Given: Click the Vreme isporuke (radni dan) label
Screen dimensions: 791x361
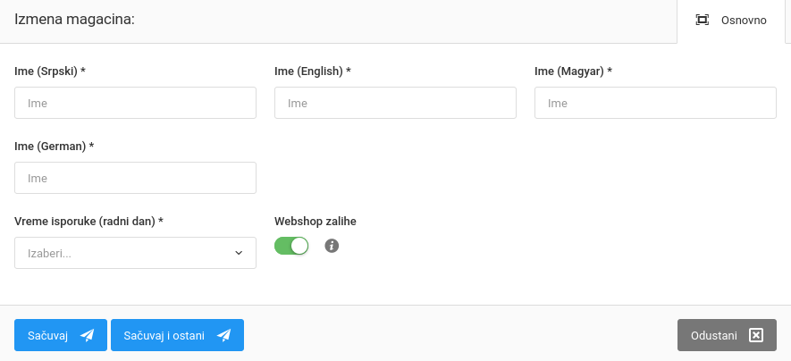Looking at the screenshot, I should (88, 221).
